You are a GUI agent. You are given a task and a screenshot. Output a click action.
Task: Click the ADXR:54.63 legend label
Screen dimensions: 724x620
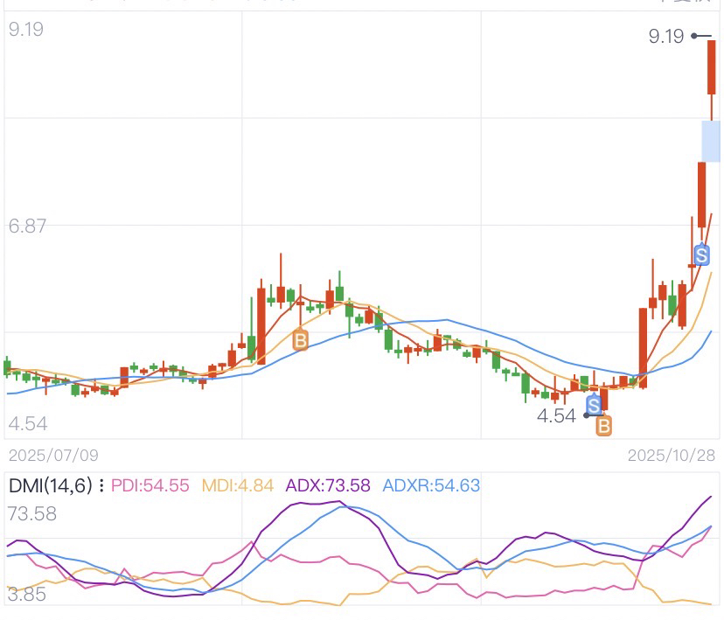point(431,485)
